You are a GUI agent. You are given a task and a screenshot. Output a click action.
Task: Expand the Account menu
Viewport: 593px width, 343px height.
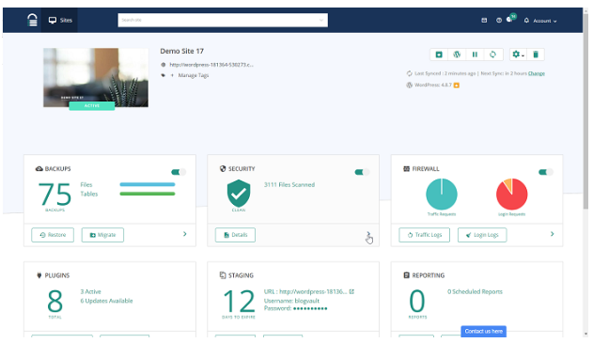coord(545,21)
